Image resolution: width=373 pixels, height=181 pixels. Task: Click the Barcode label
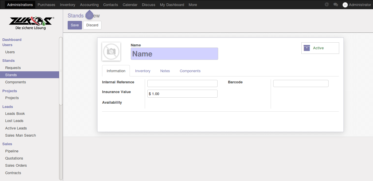point(235,82)
